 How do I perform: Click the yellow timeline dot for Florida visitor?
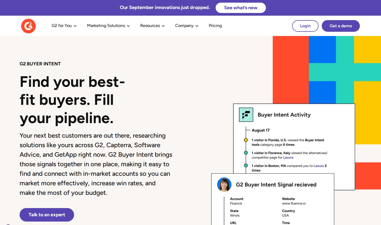246,140
